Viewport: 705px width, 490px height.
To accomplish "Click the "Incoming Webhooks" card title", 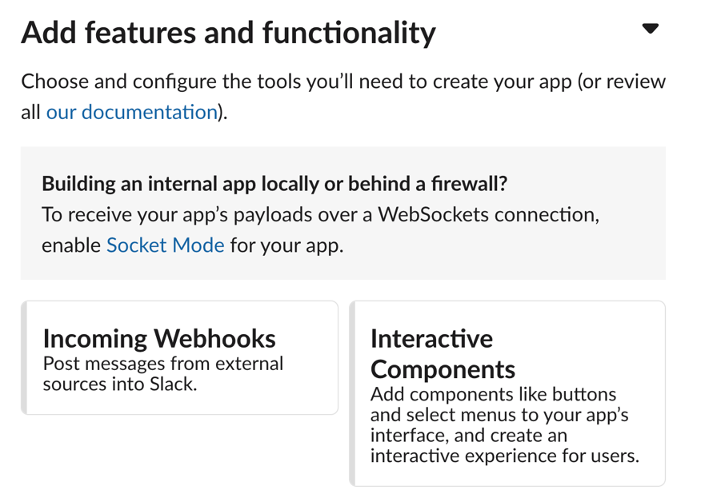I will pyautogui.click(x=158, y=338).
